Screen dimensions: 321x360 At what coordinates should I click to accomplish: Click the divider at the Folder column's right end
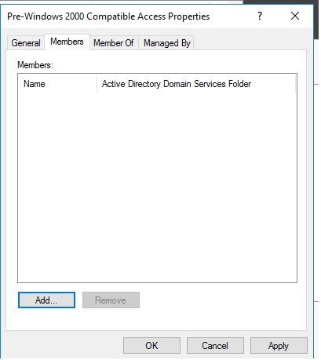click(296, 84)
